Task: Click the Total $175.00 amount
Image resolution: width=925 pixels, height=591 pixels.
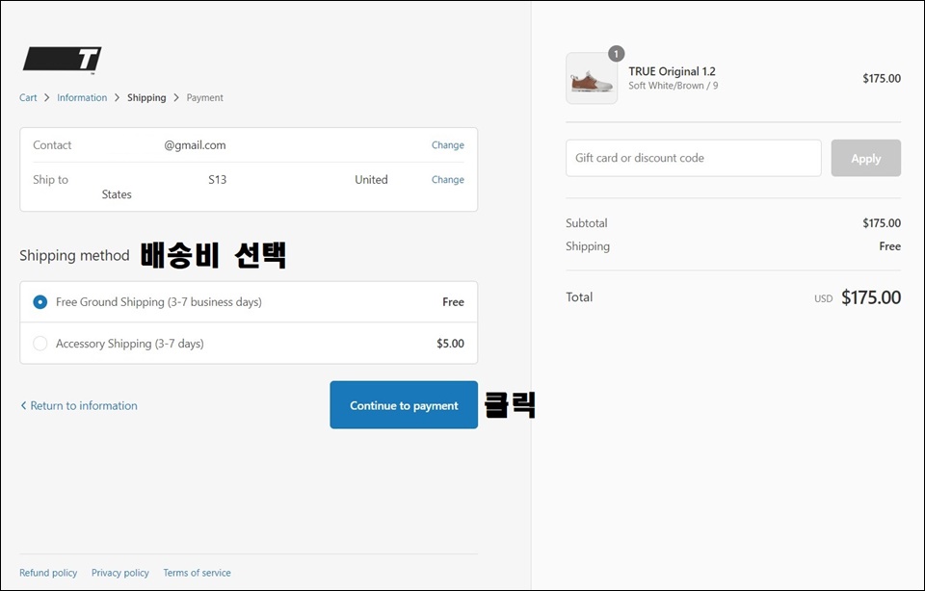Action: pyautogui.click(x=871, y=297)
